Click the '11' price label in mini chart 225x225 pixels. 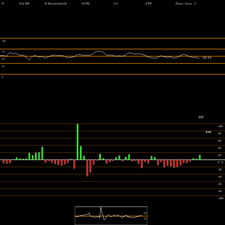coord(145,219)
